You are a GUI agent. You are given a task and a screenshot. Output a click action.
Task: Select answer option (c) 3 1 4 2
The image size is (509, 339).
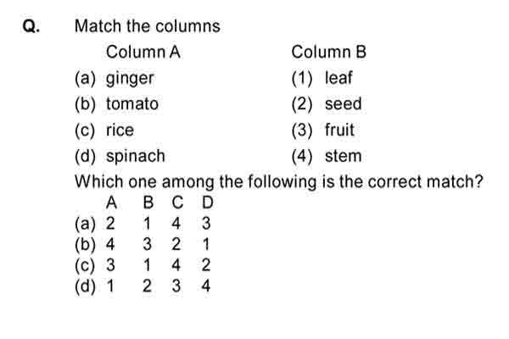tap(143, 265)
